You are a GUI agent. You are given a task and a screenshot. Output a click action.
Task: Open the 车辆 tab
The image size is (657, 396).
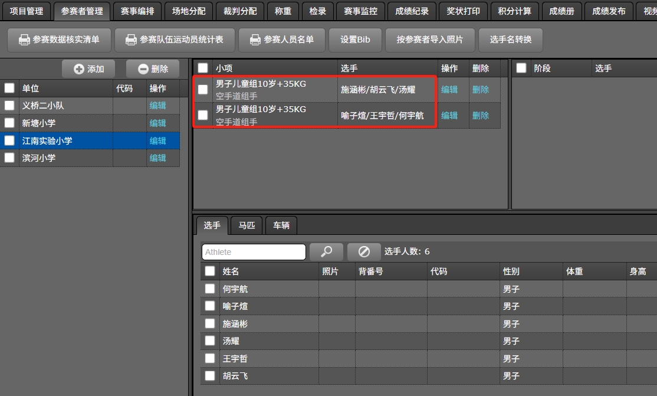[x=281, y=225]
